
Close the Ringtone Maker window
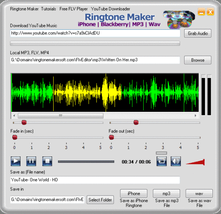(x=210, y=12)
